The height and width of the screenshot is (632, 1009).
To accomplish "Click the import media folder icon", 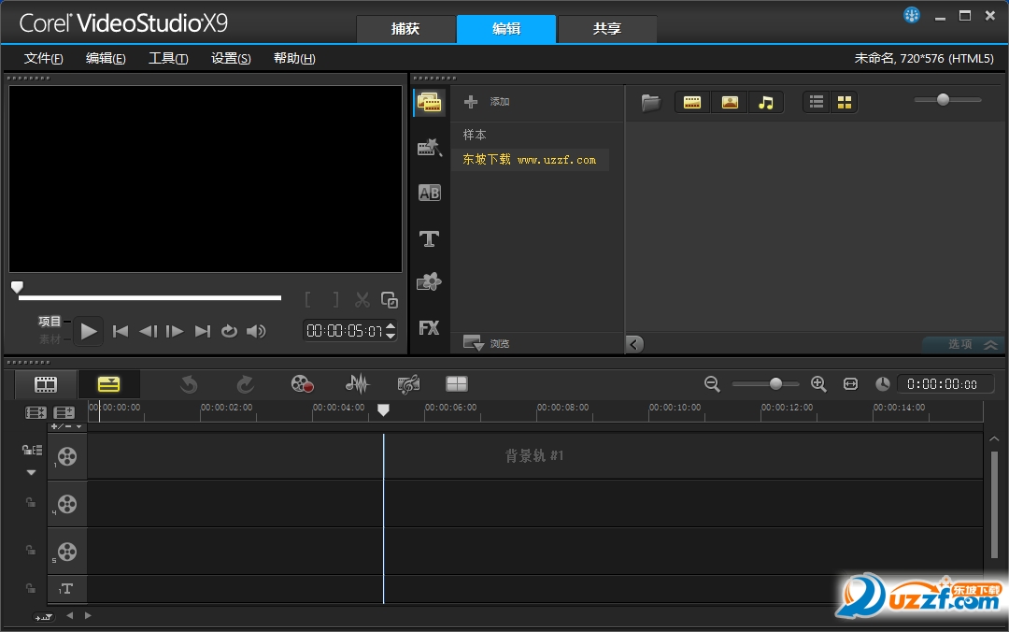I will 650,103.
